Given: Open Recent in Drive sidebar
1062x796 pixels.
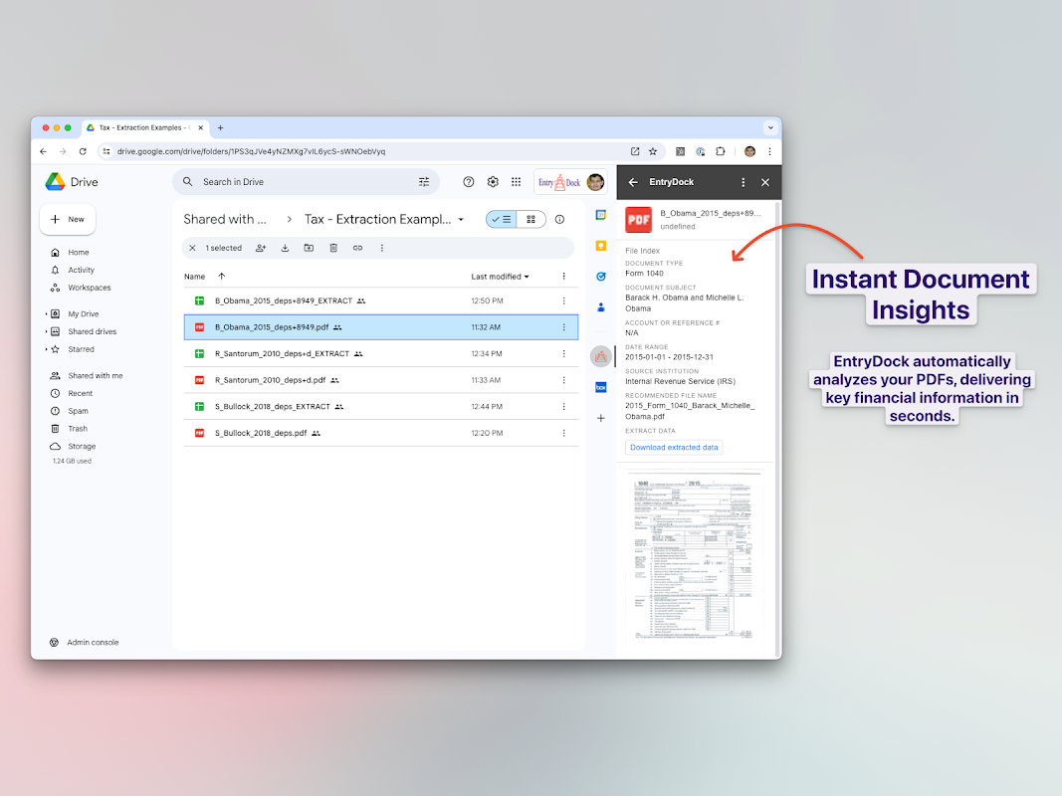Looking at the screenshot, I should [81, 393].
